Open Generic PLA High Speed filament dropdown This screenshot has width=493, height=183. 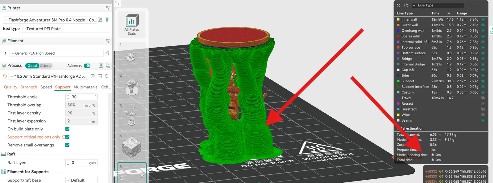pyautogui.click(x=56, y=53)
